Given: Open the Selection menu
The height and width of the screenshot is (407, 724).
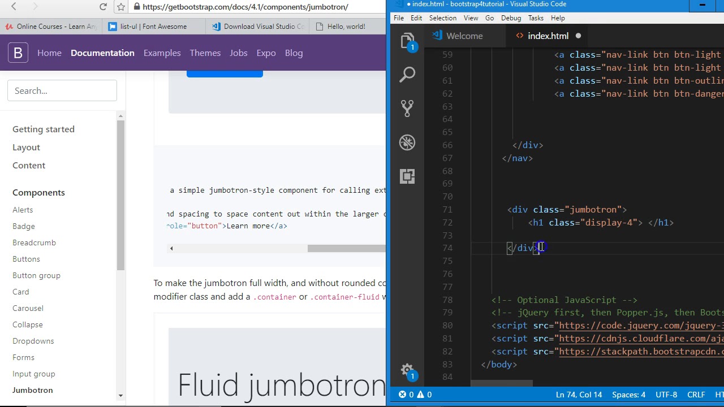Looking at the screenshot, I should pyautogui.click(x=443, y=18).
